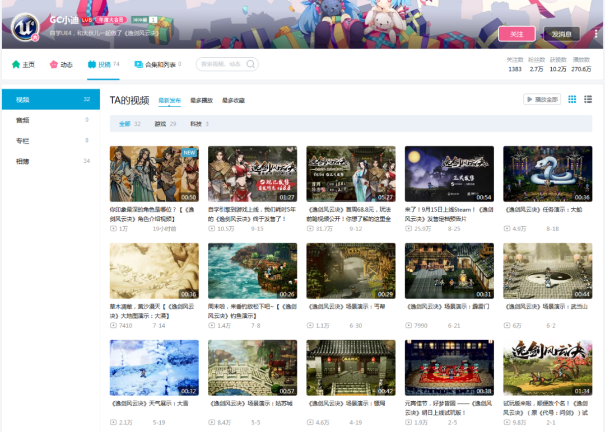605x432 pixels.
Task: Open the 丐帮 scene 00:29 thumbnail
Action: [x=351, y=270]
